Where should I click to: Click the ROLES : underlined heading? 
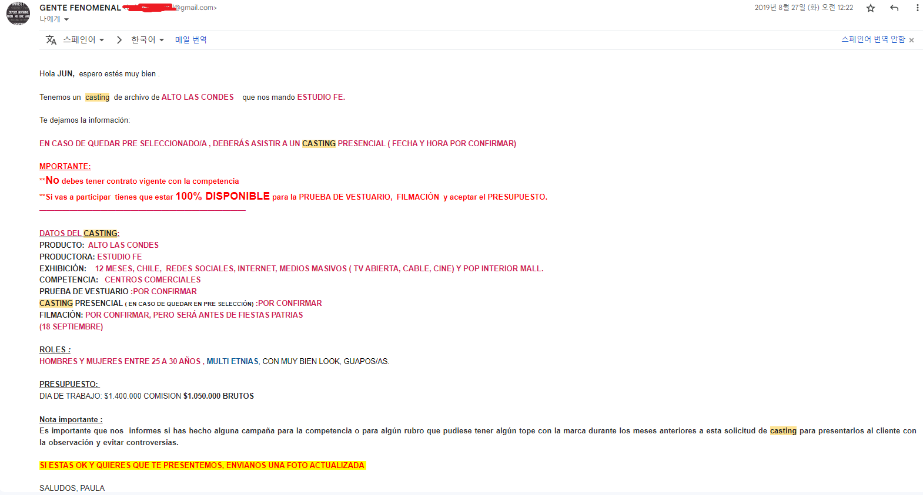[x=55, y=350]
